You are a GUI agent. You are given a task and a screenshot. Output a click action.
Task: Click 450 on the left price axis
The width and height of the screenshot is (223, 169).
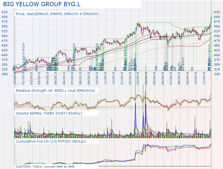point(4,45)
